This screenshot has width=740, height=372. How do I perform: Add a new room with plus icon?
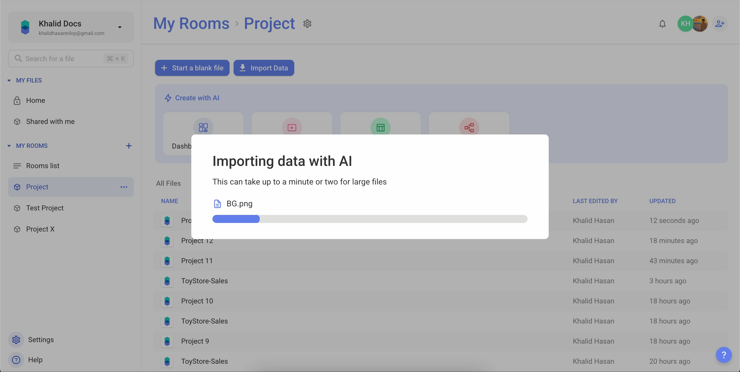pos(129,146)
